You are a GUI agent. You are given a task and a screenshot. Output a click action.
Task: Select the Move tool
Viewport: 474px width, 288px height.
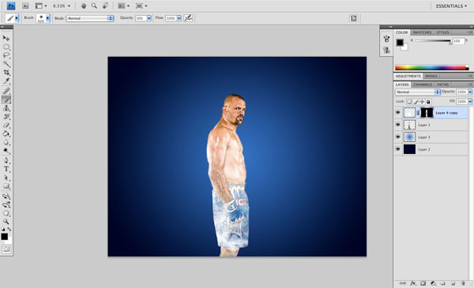[6, 38]
